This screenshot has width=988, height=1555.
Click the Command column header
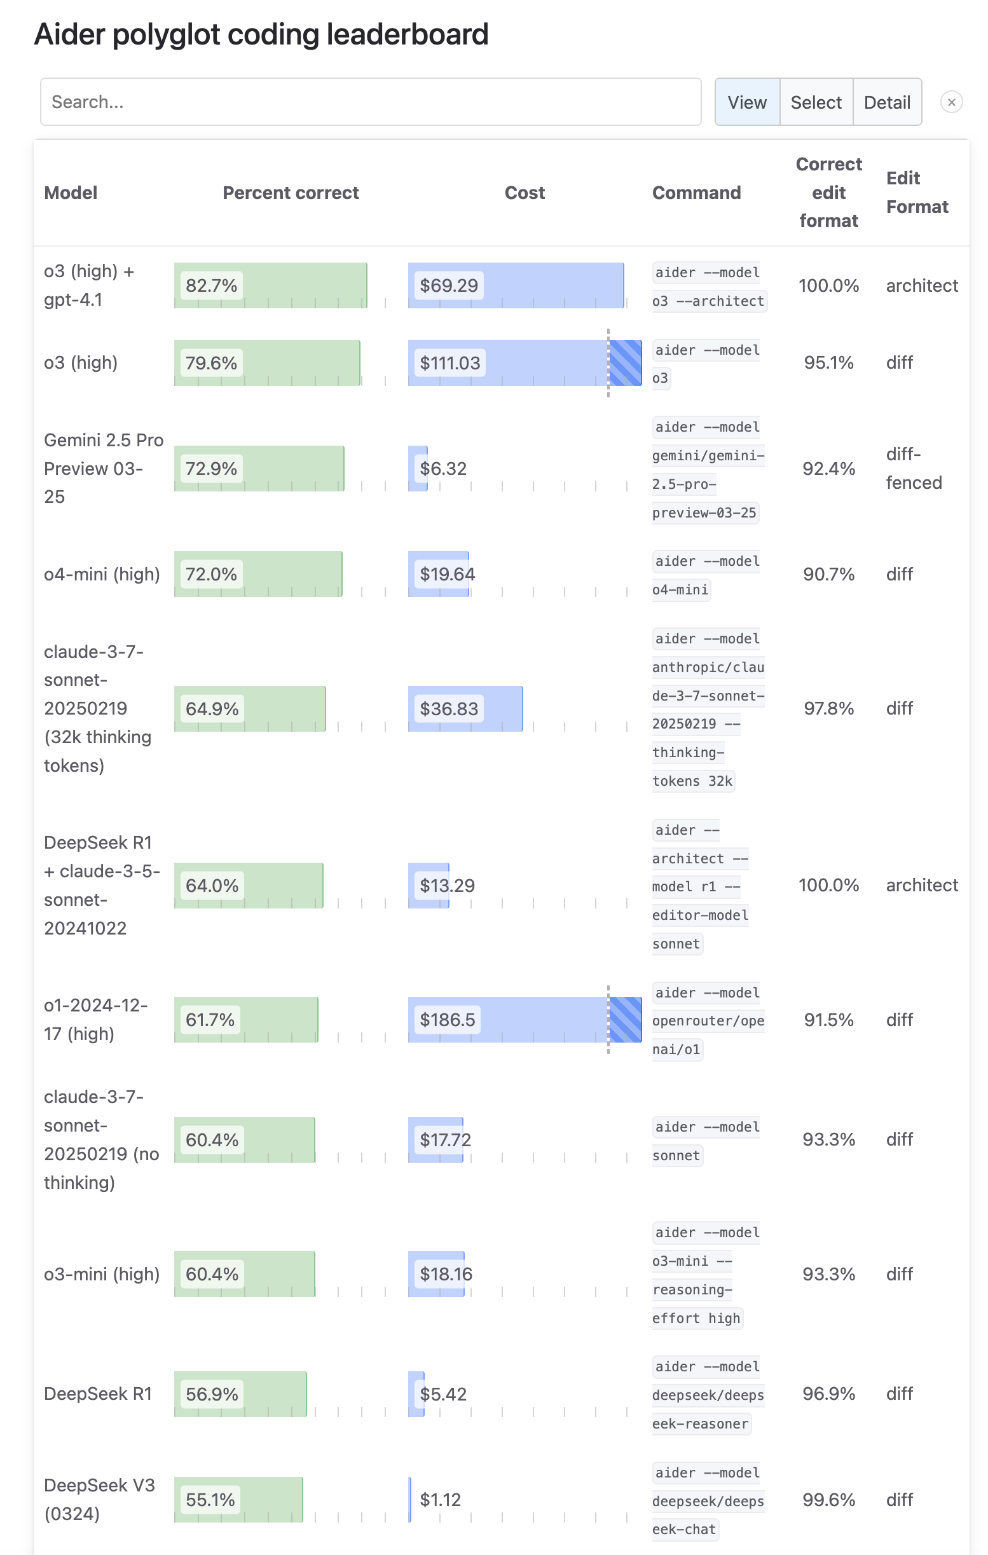click(696, 193)
